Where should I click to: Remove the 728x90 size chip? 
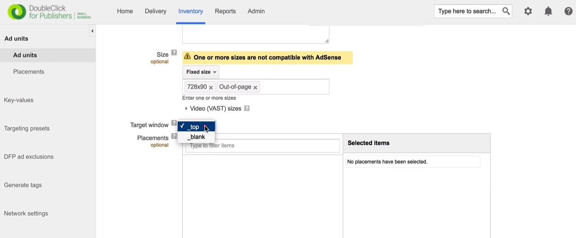pyautogui.click(x=211, y=87)
